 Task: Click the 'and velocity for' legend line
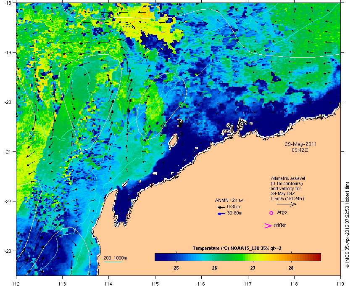(x=286, y=188)
